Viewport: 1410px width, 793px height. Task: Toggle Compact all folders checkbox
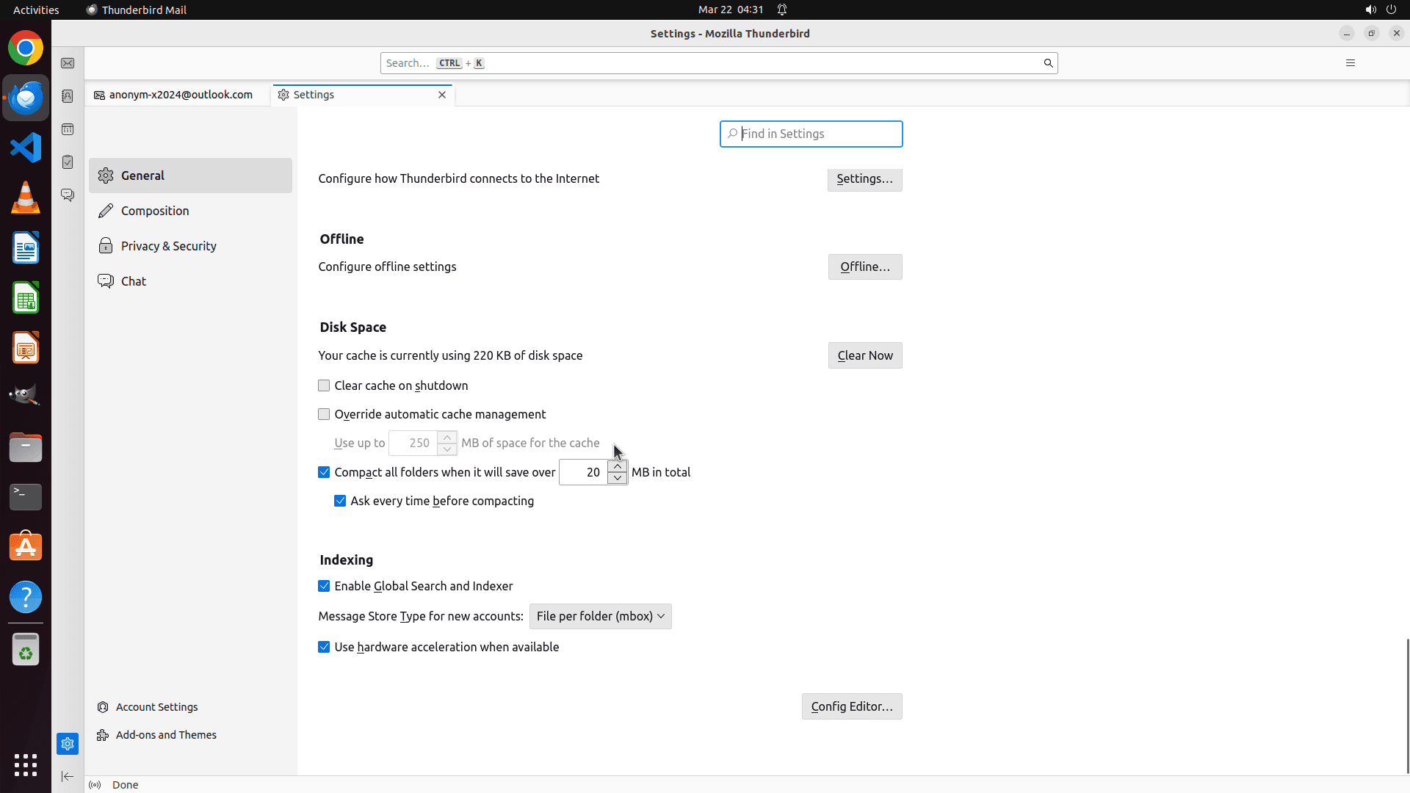click(x=324, y=472)
